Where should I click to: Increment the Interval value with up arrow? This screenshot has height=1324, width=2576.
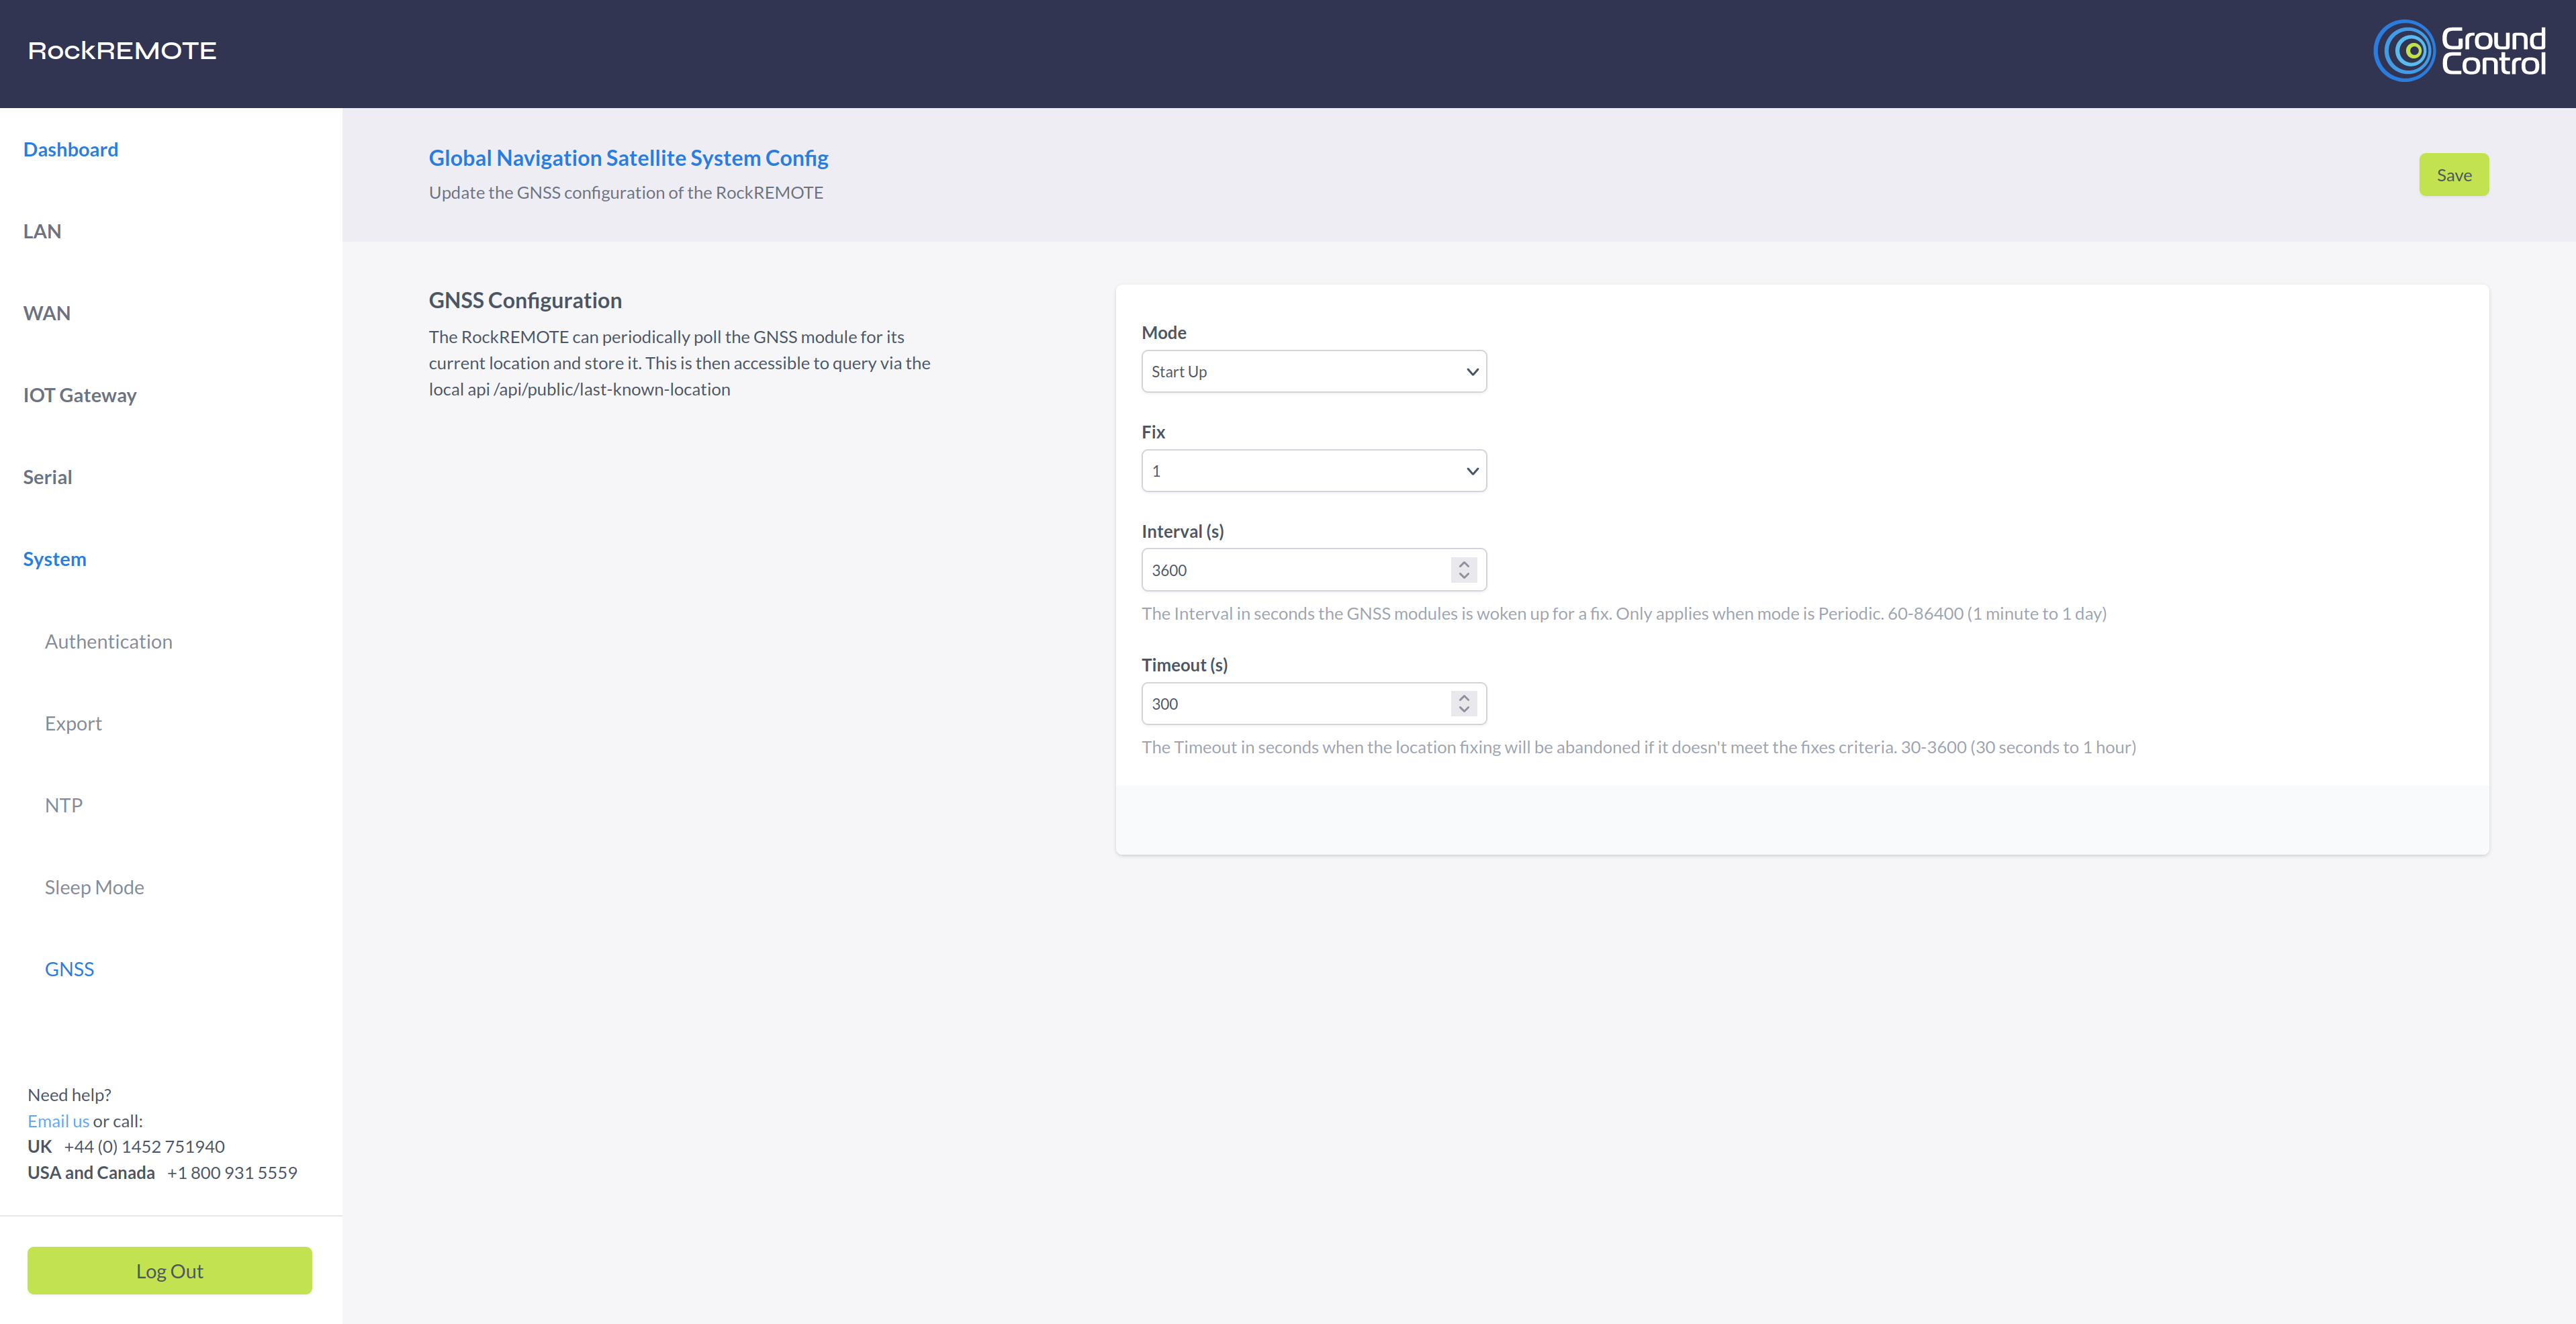(1464, 563)
